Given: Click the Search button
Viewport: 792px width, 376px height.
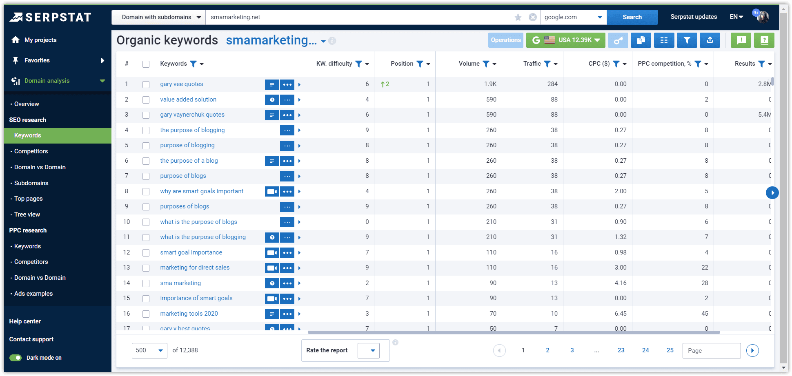Looking at the screenshot, I should tap(632, 17).
